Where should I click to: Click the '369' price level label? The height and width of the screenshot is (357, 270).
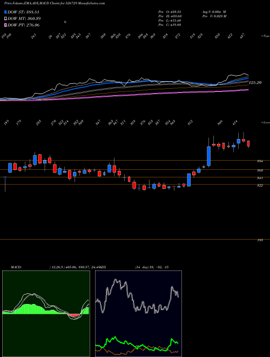point(260,170)
